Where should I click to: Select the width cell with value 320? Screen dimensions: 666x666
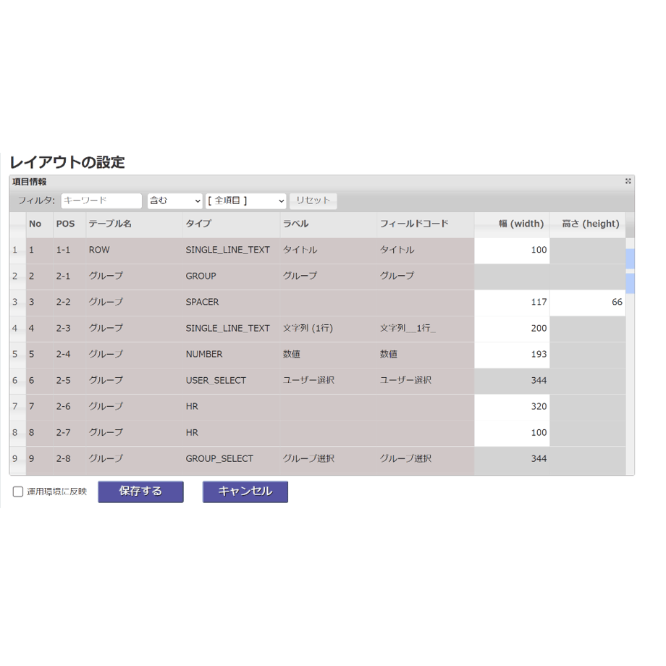[x=512, y=407]
